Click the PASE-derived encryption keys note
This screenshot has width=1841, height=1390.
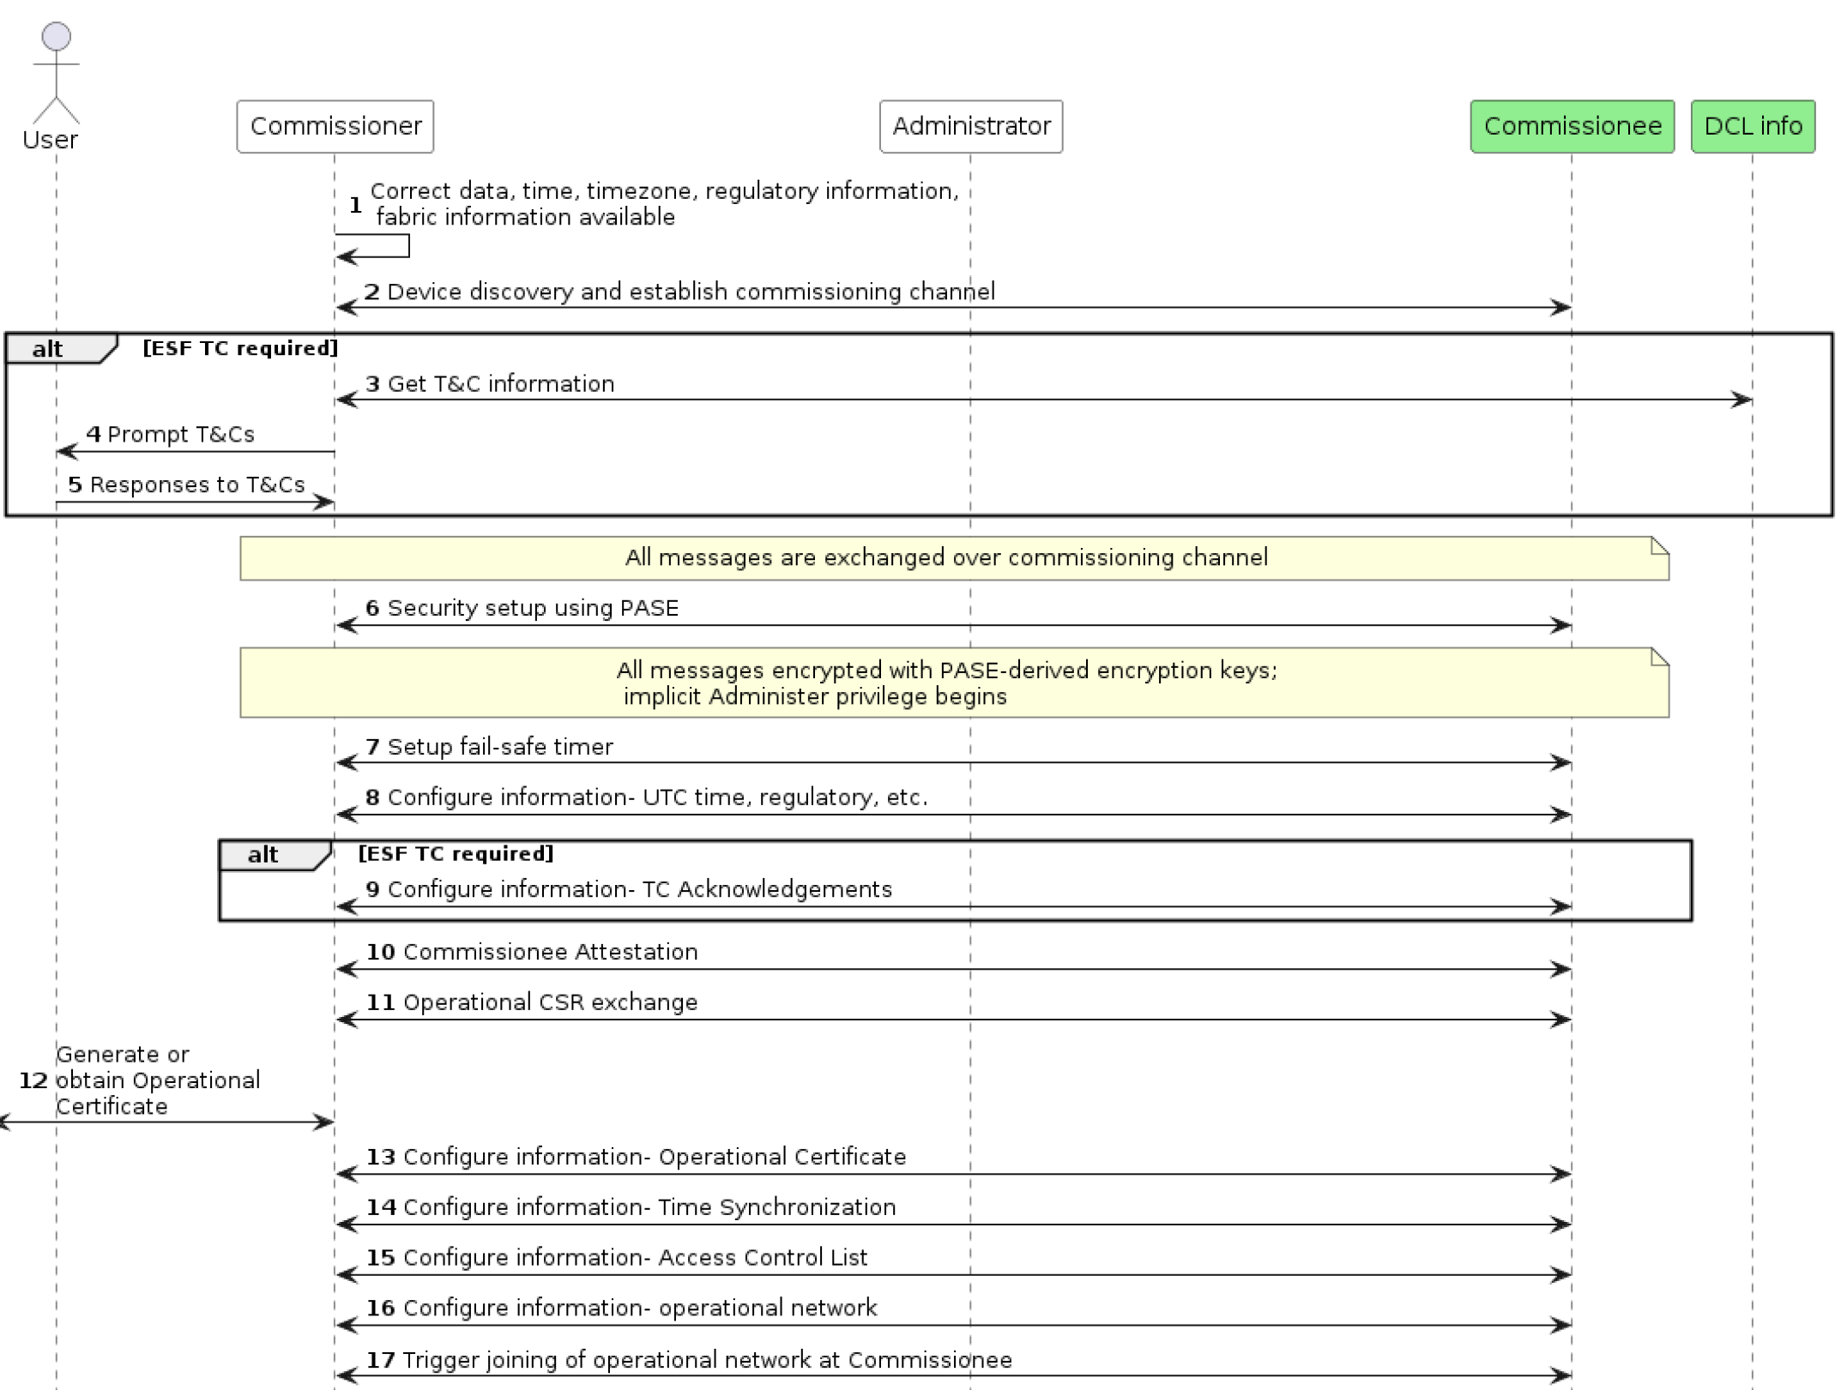tap(945, 683)
